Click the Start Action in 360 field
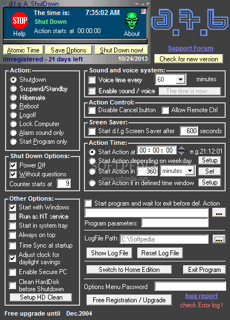Screen dimensions: 230x320 click(147, 171)
